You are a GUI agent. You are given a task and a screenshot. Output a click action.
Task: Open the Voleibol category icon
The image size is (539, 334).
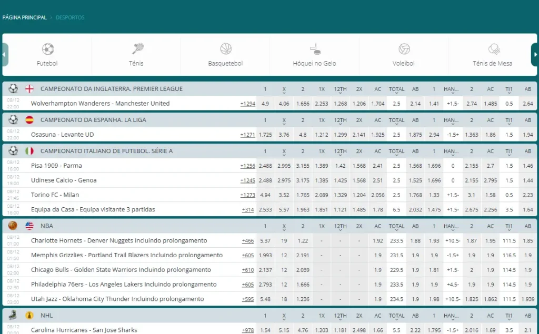(x=404, y=49)
